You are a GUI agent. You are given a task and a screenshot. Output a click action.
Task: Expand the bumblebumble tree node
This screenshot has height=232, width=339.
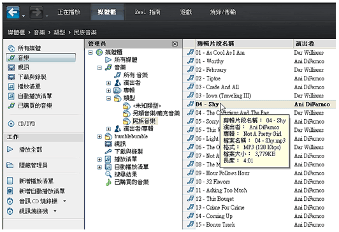tap(99, 136)
